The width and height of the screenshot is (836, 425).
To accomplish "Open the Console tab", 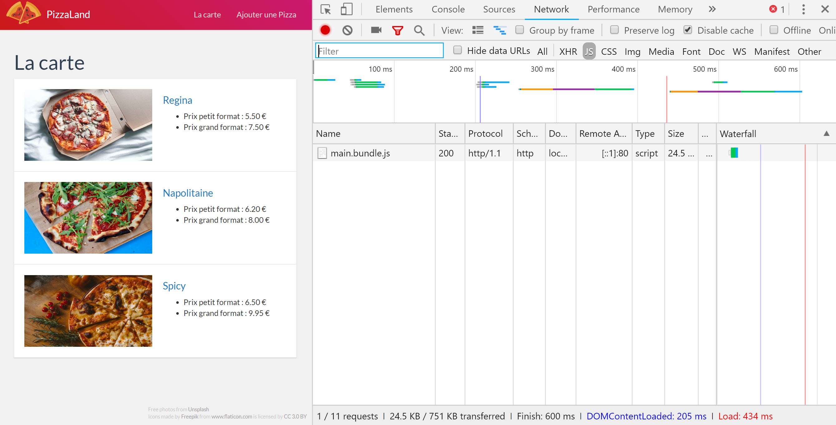I will [x=448, y=9].
